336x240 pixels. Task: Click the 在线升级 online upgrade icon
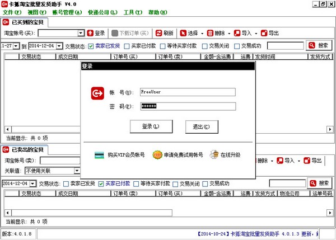[x=213, y=154]
